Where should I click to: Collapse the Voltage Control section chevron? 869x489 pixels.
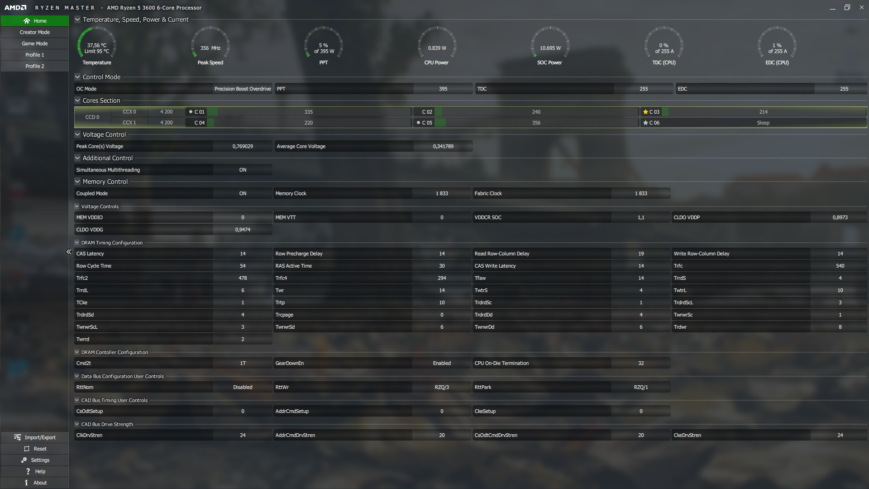tap(77, 134)
